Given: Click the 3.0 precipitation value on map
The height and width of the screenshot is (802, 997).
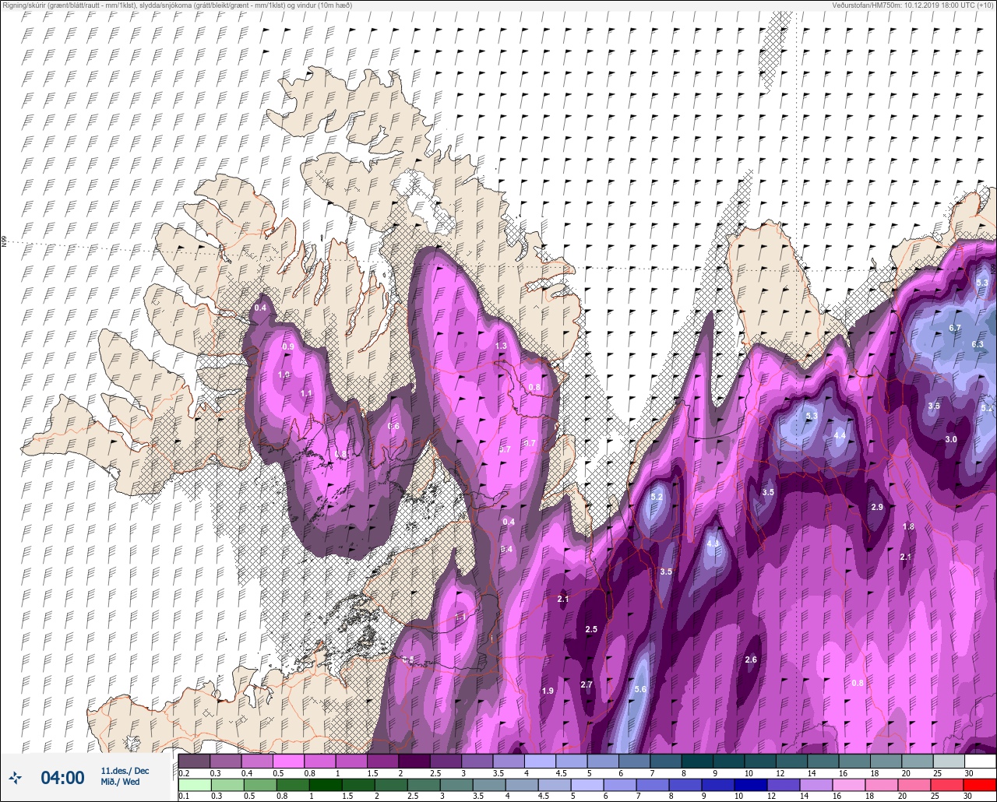Looking at the screenshot, I should 951,439.
